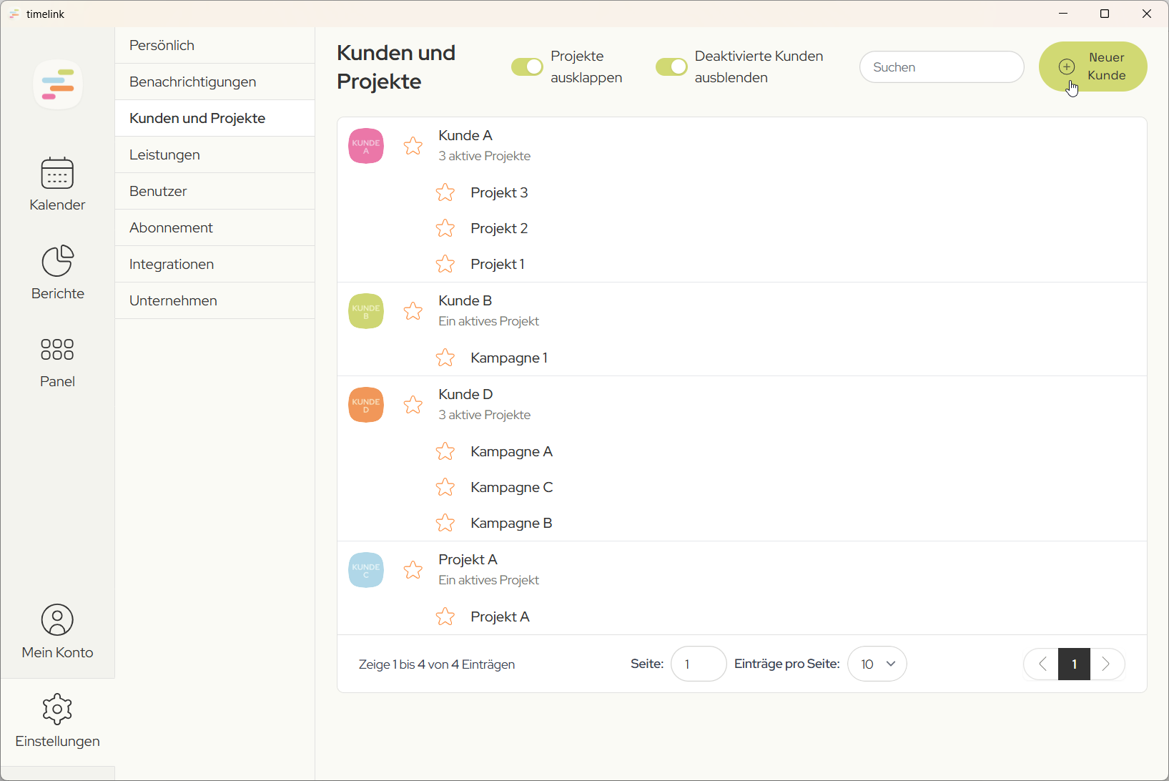
Task: Click Neuer Kunde button
Action: click(1092, 67)
